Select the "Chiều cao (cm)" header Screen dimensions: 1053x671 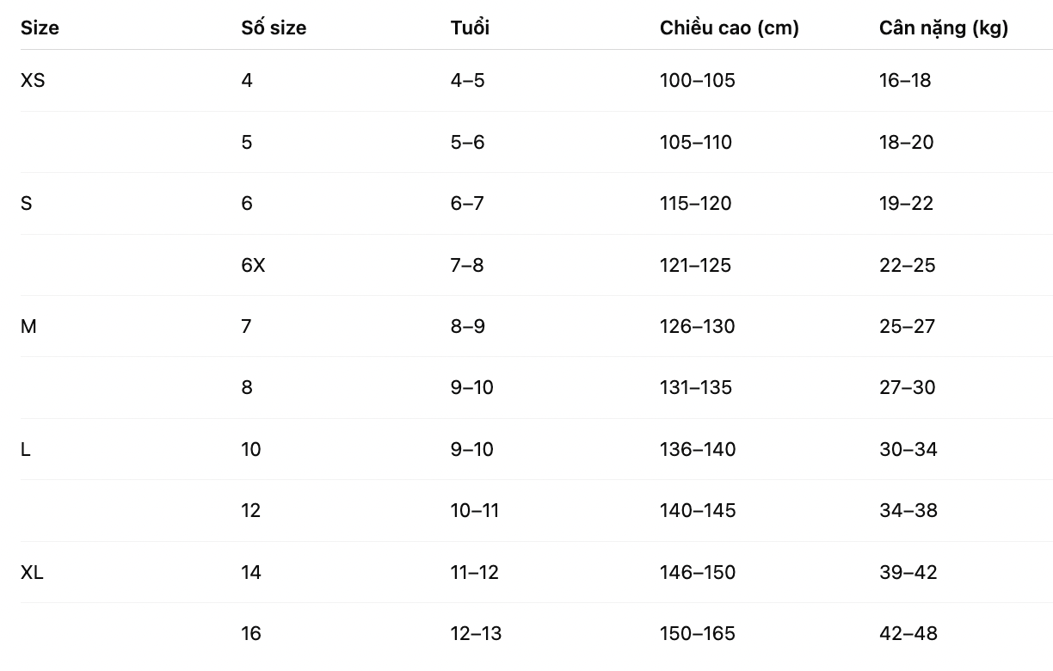tap(730, 28)
